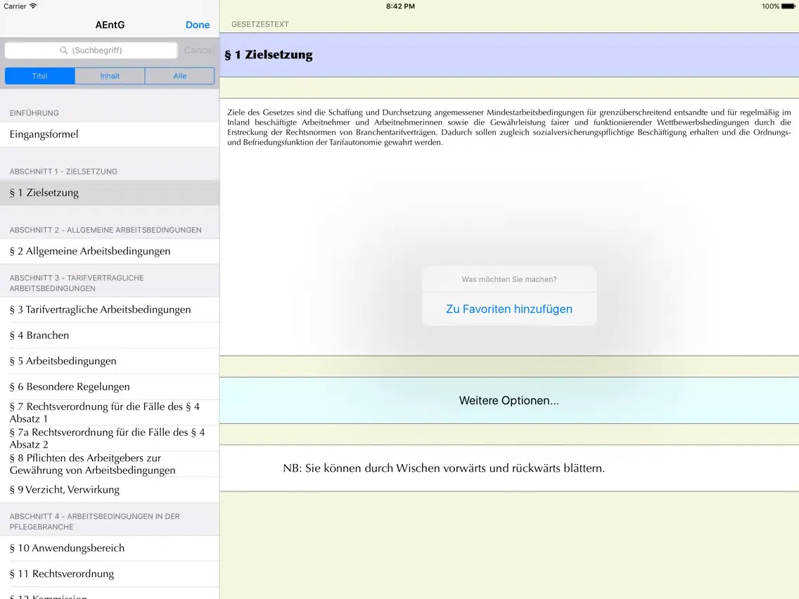Click the AEntG title in the sidebar
The image size is (799, 599).
(x=110, y=25)
